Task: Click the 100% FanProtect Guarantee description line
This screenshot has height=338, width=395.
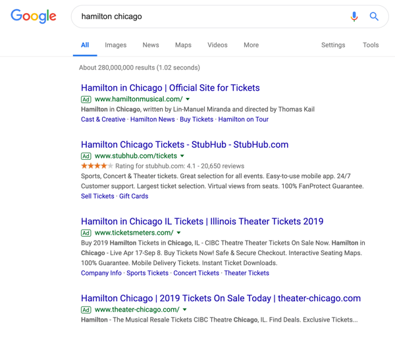Action: click(x=223, y=186)
